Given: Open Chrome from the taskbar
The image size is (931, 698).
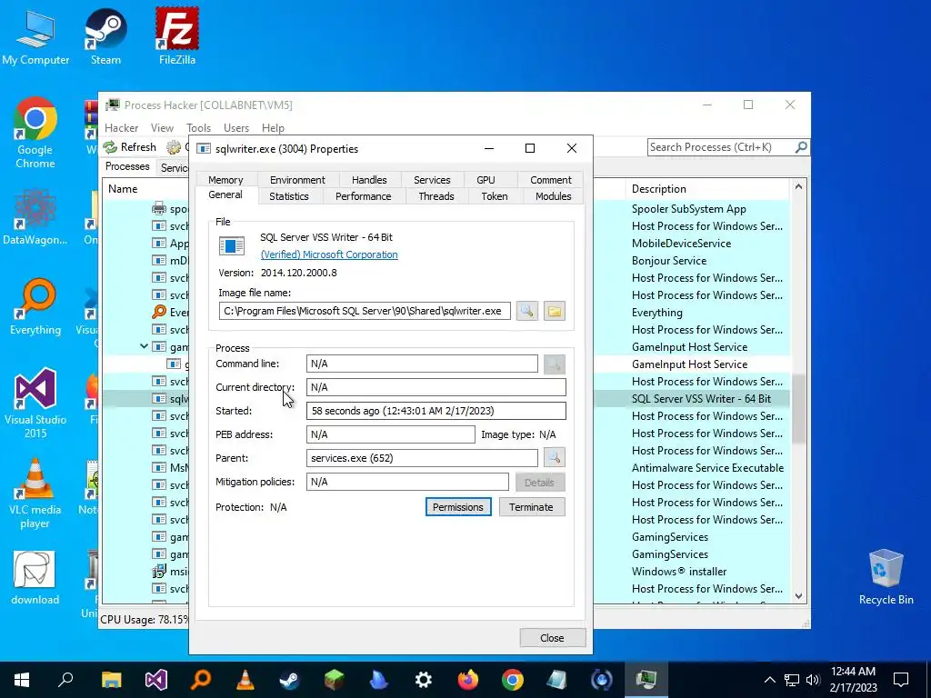Looking at the screenshot, I should point(513,680).
